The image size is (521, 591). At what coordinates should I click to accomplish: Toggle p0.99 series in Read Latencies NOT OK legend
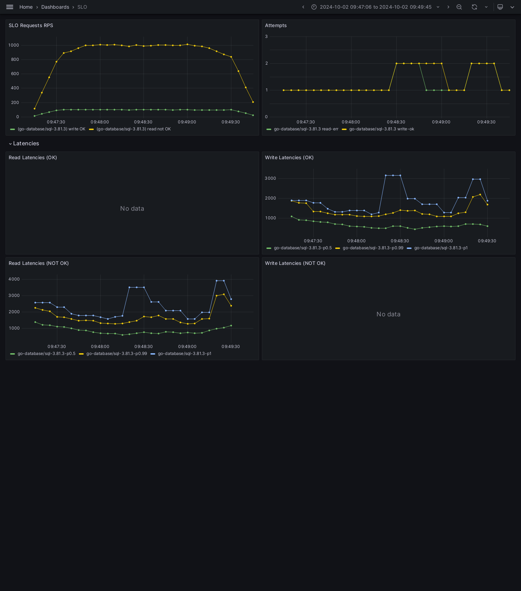117,354
